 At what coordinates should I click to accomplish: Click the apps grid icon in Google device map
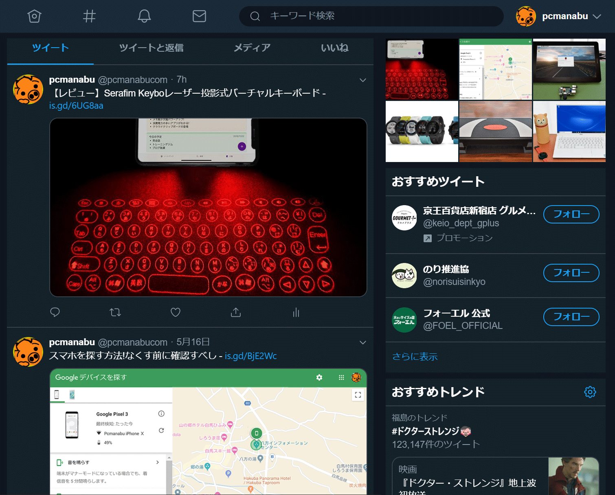point(341,377)
